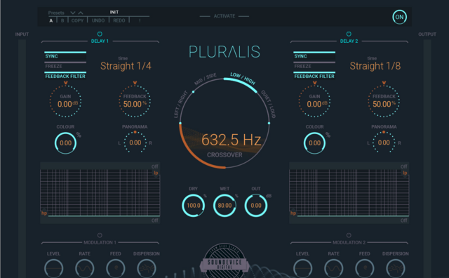Select previous preset with up chevron
The image size is (449, 278).
click(81, 13)
